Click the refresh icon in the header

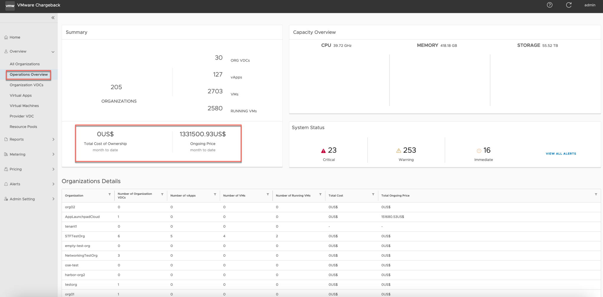pos(569,5)
